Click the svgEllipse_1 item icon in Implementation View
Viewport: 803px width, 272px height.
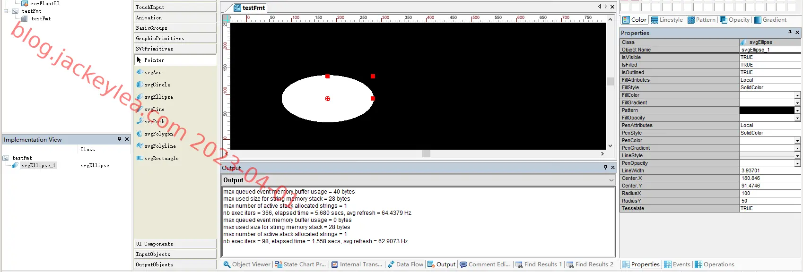tap(15, 165)
